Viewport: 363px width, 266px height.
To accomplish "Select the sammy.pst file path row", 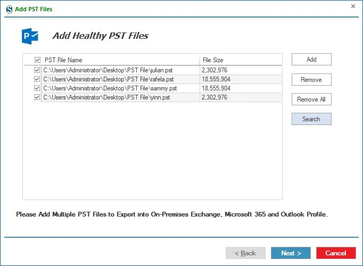I will point(120,88).
